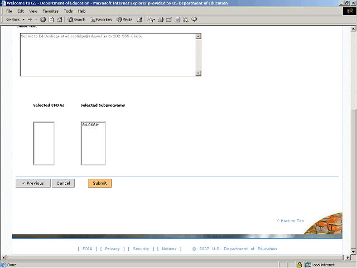Click the security lock status bar icon
The height and width of the screenshot is (268, 357).
tap(300, 265)
